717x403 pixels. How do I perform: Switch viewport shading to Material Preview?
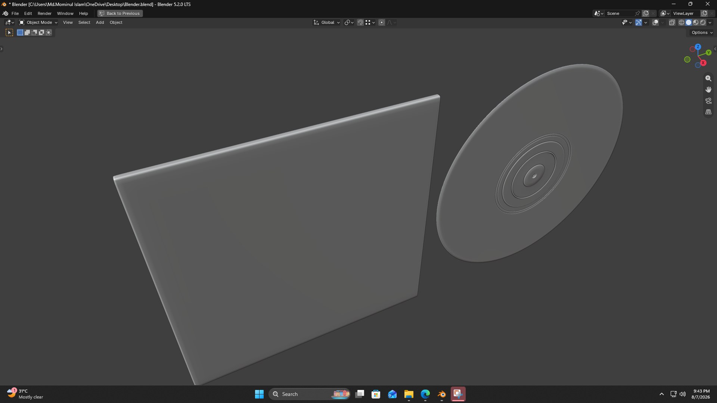pyautogui.click(x=696, y=22)
